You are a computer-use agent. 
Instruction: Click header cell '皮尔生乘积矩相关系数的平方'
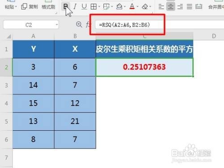click(145, 49)
